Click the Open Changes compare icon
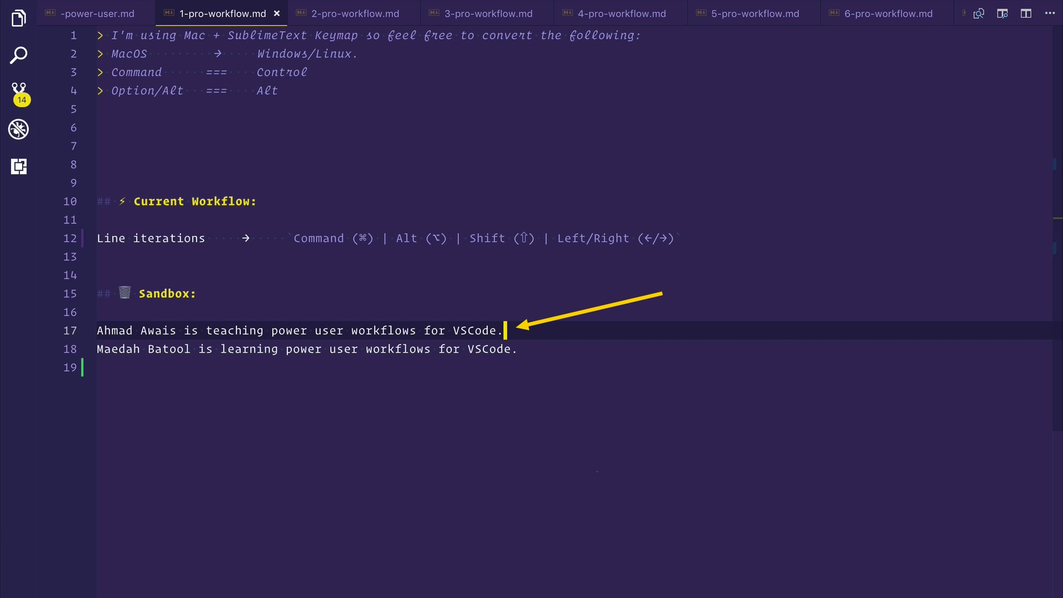Screen dimensions: 1063x598 tap(979, 13)
